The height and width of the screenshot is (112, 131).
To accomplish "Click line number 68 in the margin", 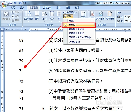I will tap(21, 40).
